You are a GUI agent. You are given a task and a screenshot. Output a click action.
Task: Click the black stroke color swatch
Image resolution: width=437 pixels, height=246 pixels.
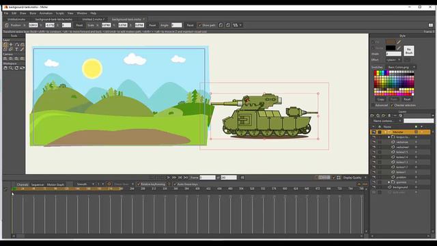tap(391, 48)
